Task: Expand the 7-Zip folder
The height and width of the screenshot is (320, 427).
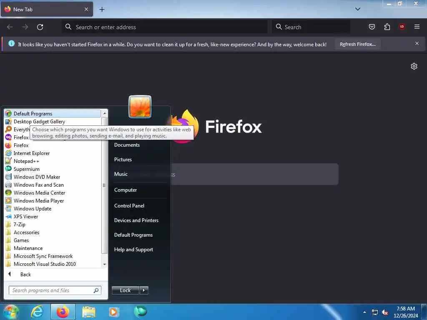Action: tap(53, 224)
